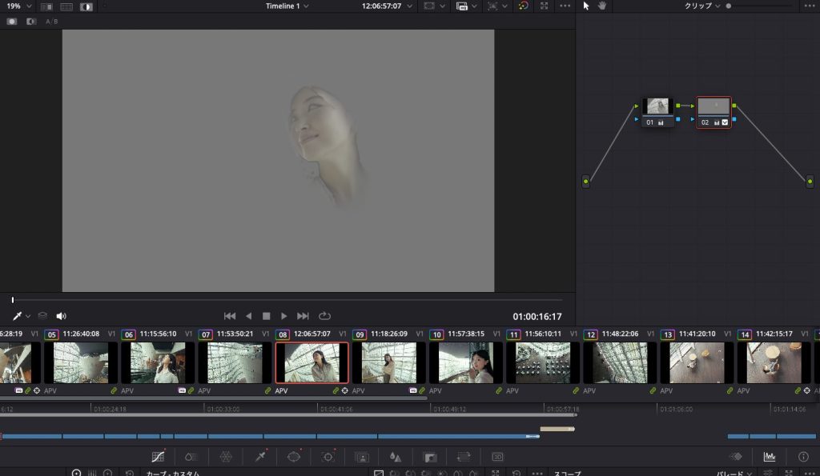Toggle loop playback

(x=324, y=316)
